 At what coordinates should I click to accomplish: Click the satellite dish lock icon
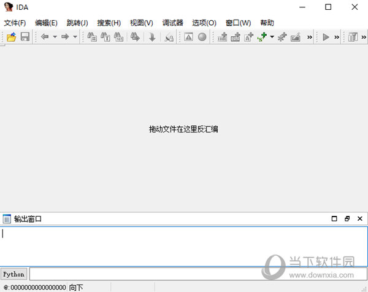click(169, 37)
